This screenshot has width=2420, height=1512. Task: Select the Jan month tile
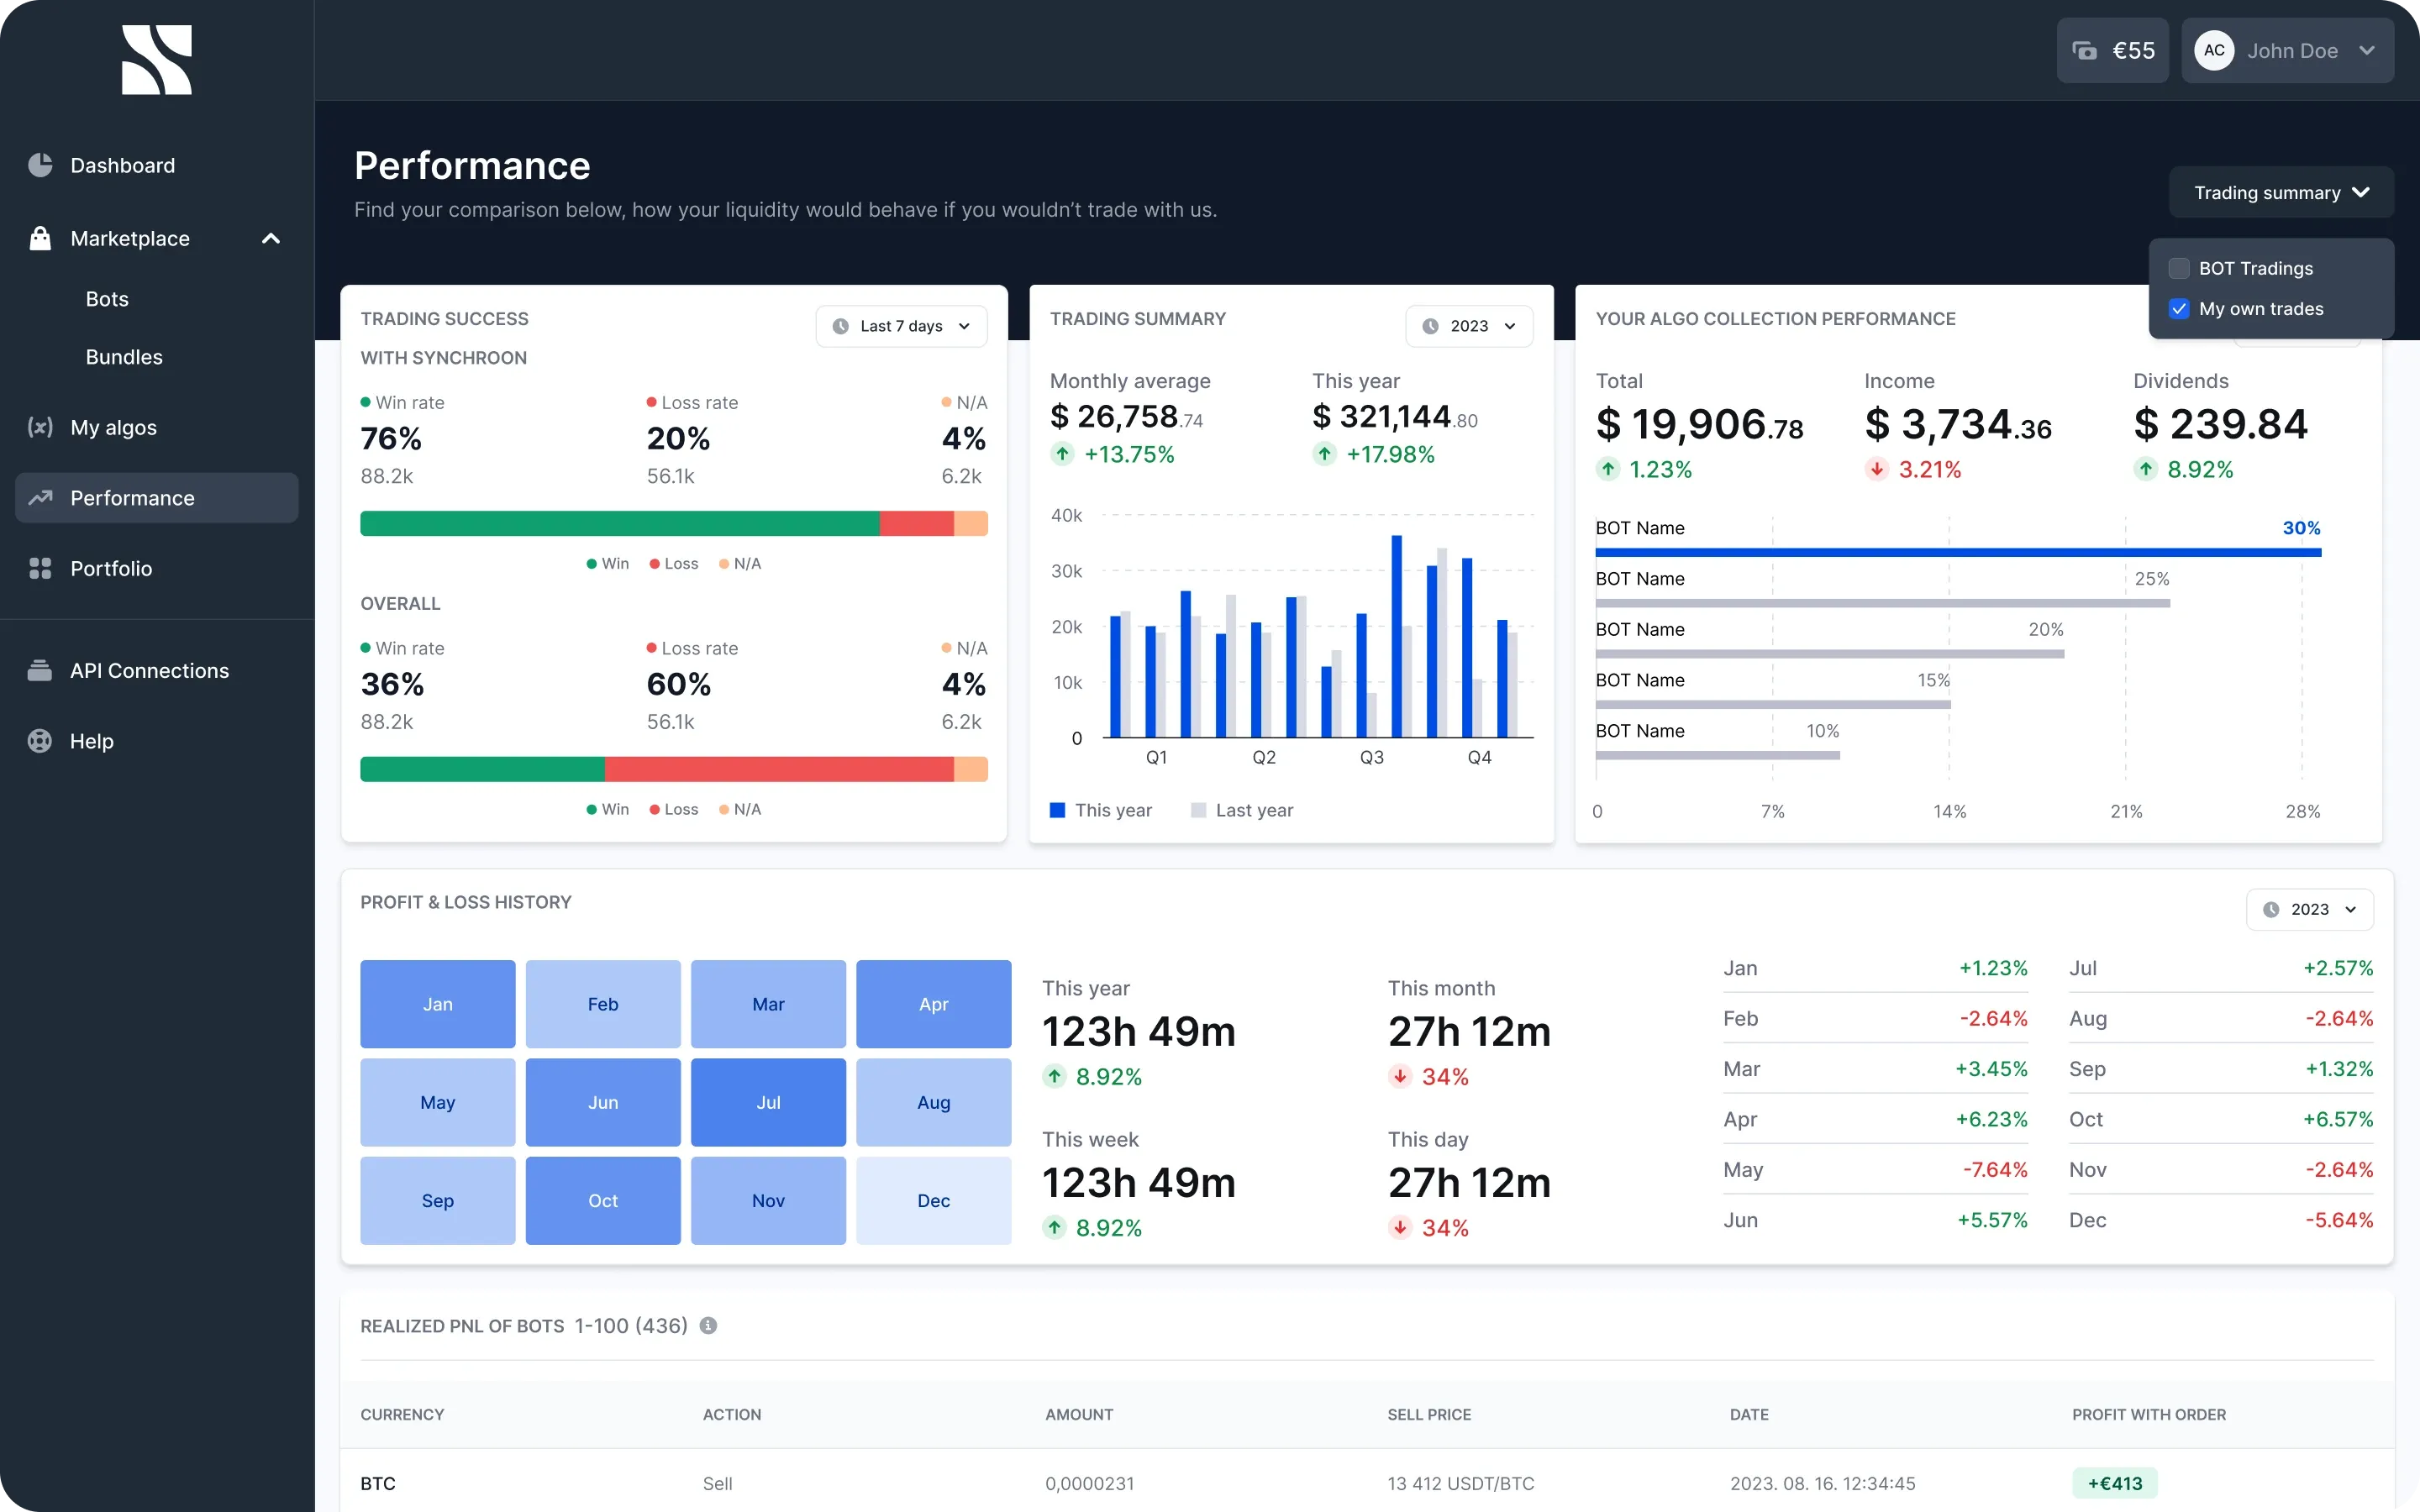(438, 1004)
